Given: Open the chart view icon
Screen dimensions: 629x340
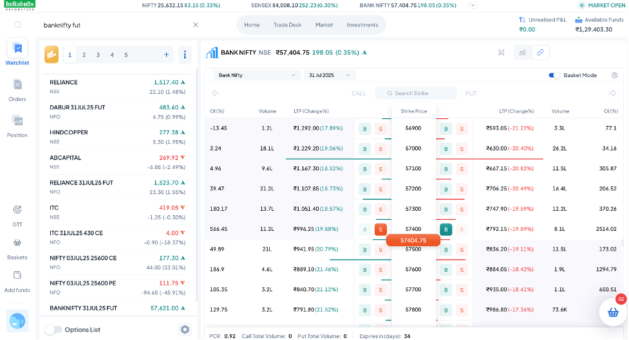Looking at the screenshot, I should click(x=522, y=53).
